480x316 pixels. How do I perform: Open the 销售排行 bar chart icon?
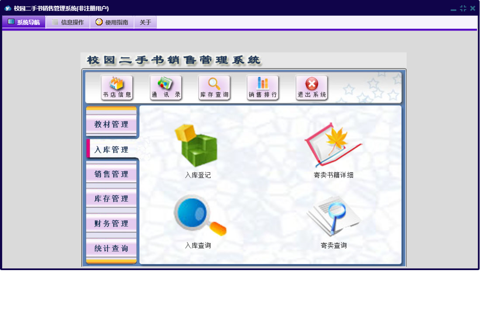(x=262, y=87)
